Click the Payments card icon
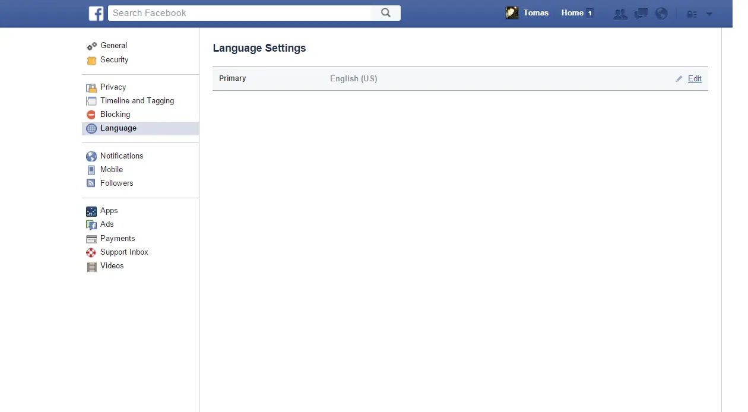 pos(91,239)
